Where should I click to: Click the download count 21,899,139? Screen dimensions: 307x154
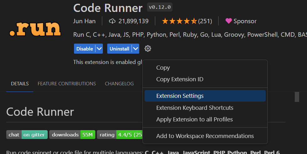click(134, 21)
